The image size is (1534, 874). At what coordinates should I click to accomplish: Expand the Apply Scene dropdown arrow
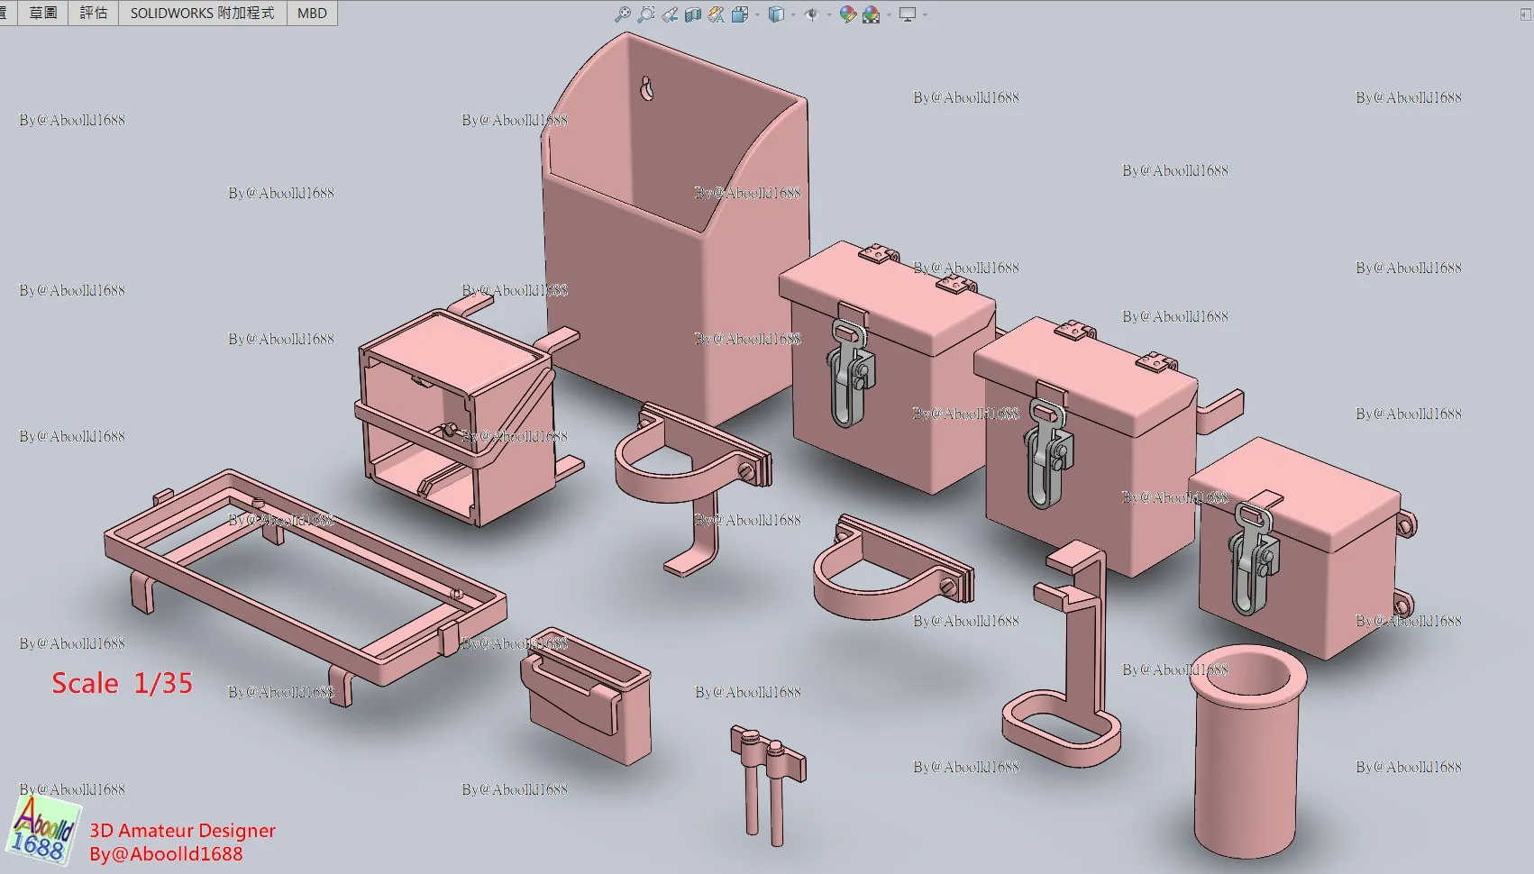pyautogui.click(x=889, y=14)
